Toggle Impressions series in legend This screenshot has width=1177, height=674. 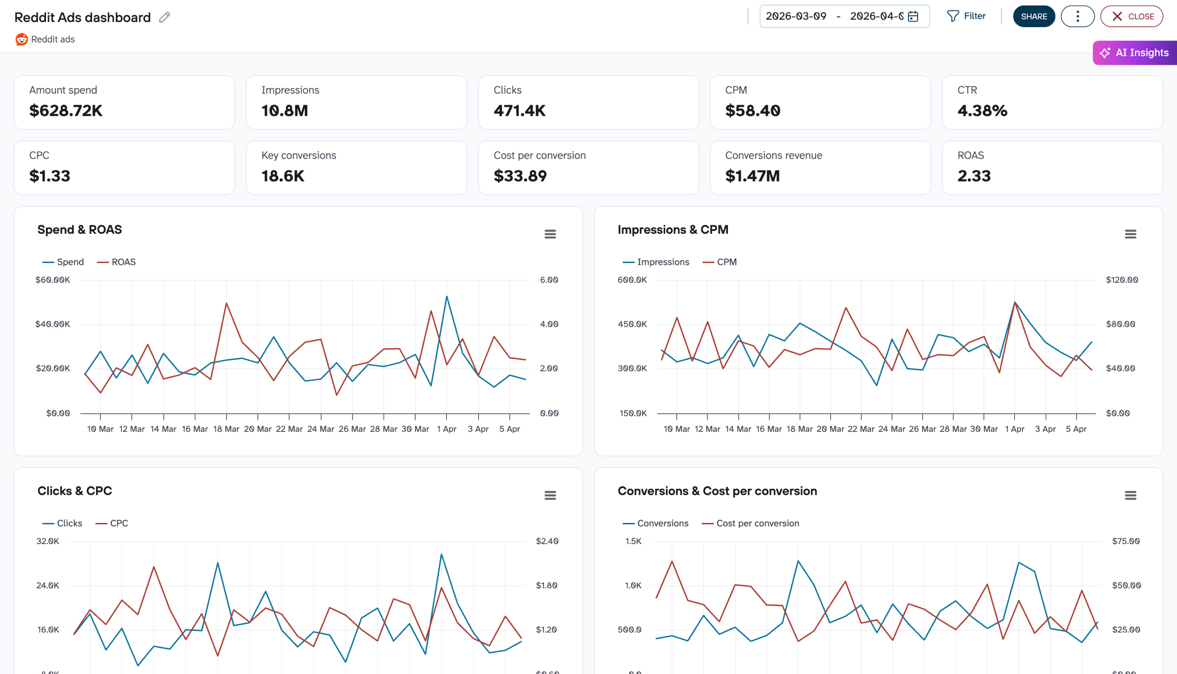[656, 262]
